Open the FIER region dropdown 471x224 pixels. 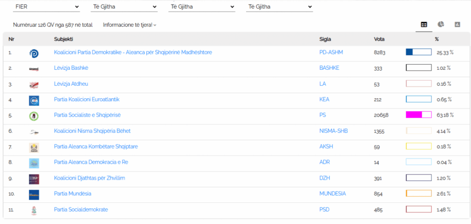tap(47, 7)
